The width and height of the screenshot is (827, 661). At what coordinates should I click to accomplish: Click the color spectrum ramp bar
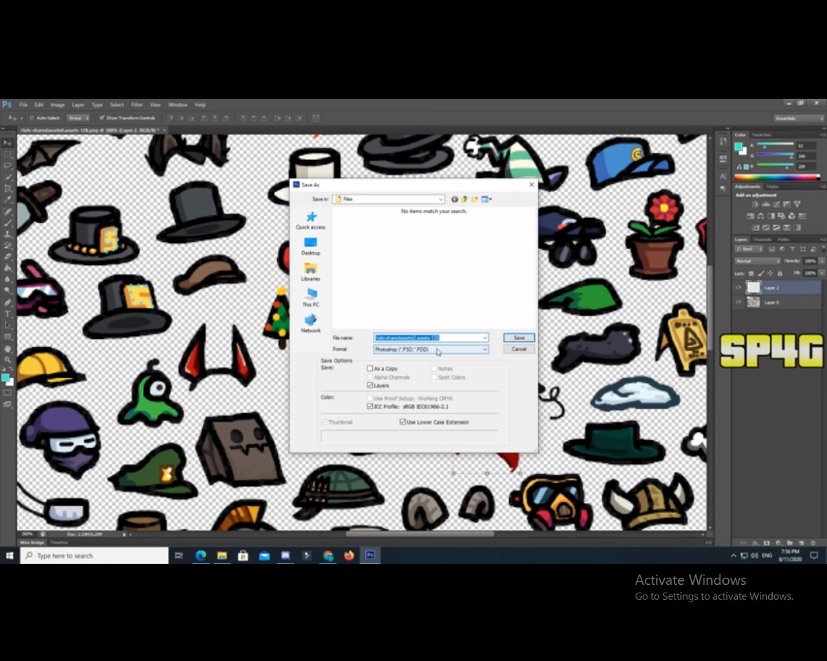point(777,177)
